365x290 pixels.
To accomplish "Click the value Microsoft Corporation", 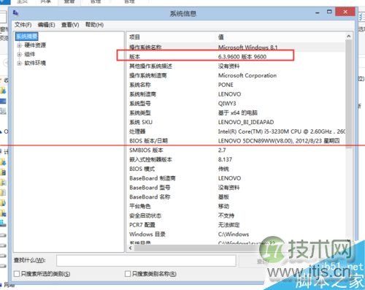I will tap(247, 75).
